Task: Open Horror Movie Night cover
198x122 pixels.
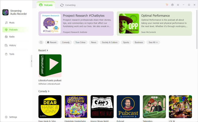Action: [x=102, y=107]
